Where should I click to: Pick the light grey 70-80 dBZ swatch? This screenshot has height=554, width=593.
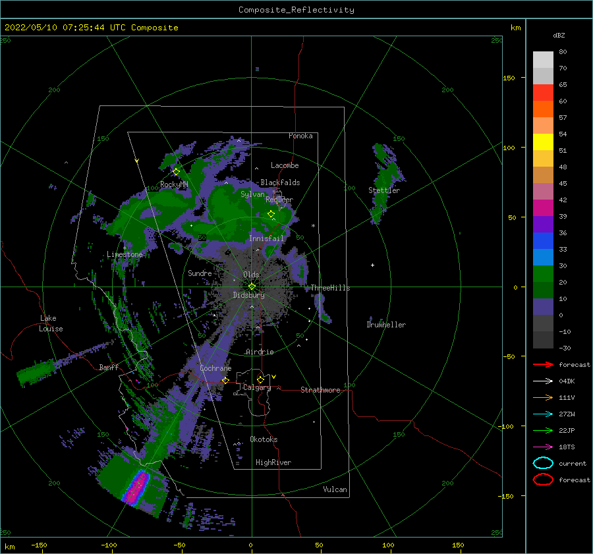click(x=543, y=59)
